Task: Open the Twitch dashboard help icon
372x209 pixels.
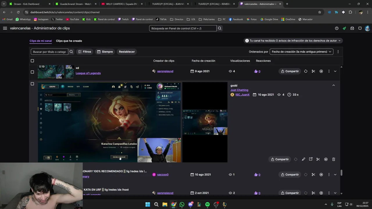Action: click(x=337, y=28)
